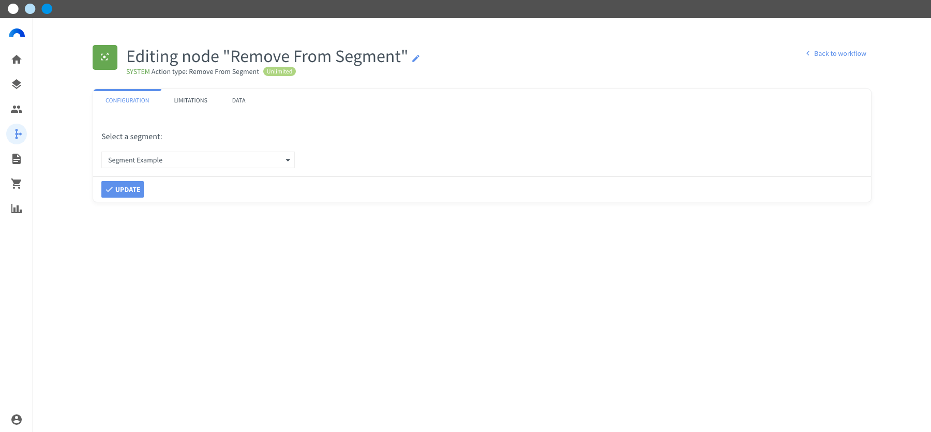
Task: Click the Update button
Action: 123,189
